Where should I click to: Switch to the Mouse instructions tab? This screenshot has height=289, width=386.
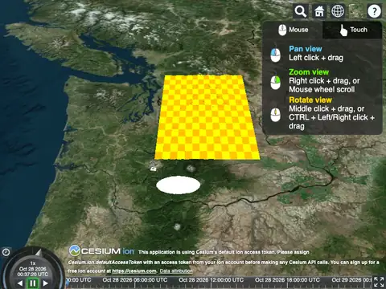293,30
